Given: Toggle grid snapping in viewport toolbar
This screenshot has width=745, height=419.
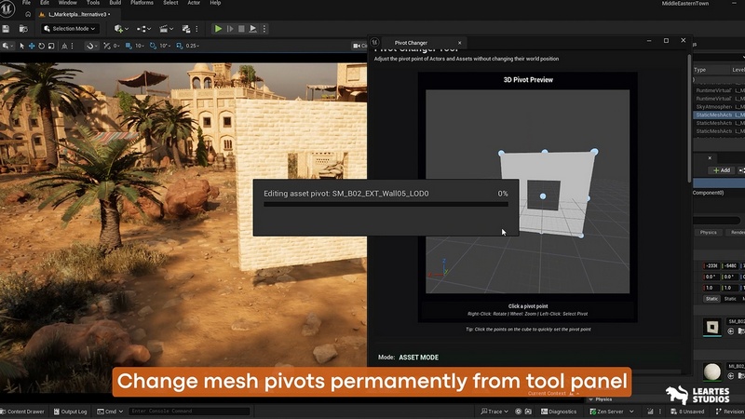Looking at the screenshot, I should [x=129, y=46].
